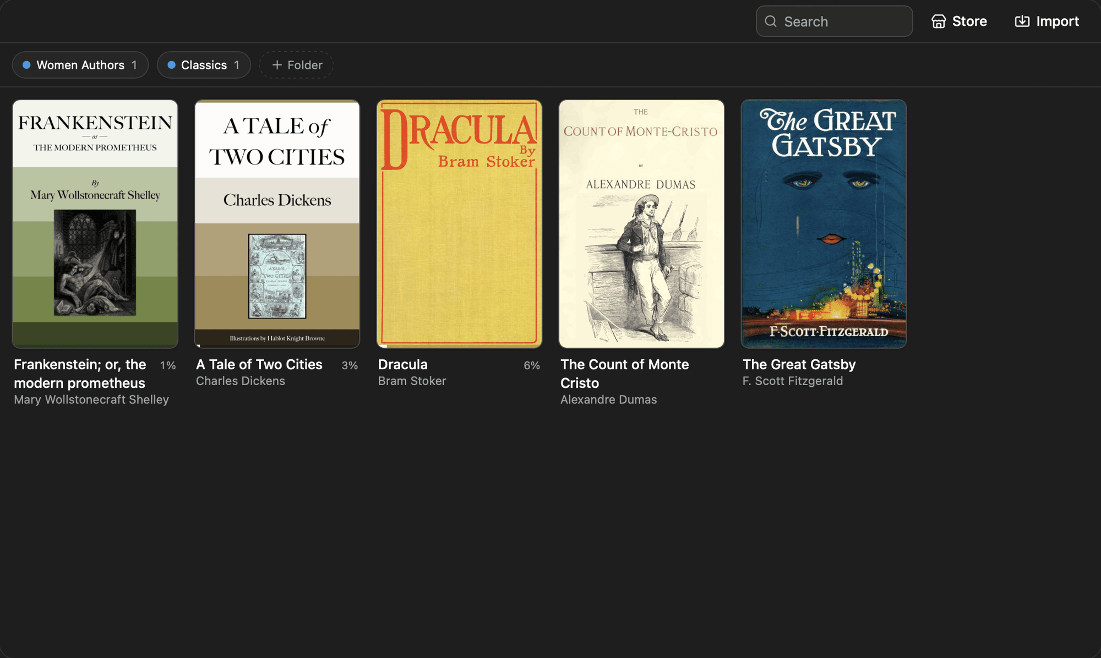Open the Store
The image size is (1101, 658).
[x=959, y=21]
